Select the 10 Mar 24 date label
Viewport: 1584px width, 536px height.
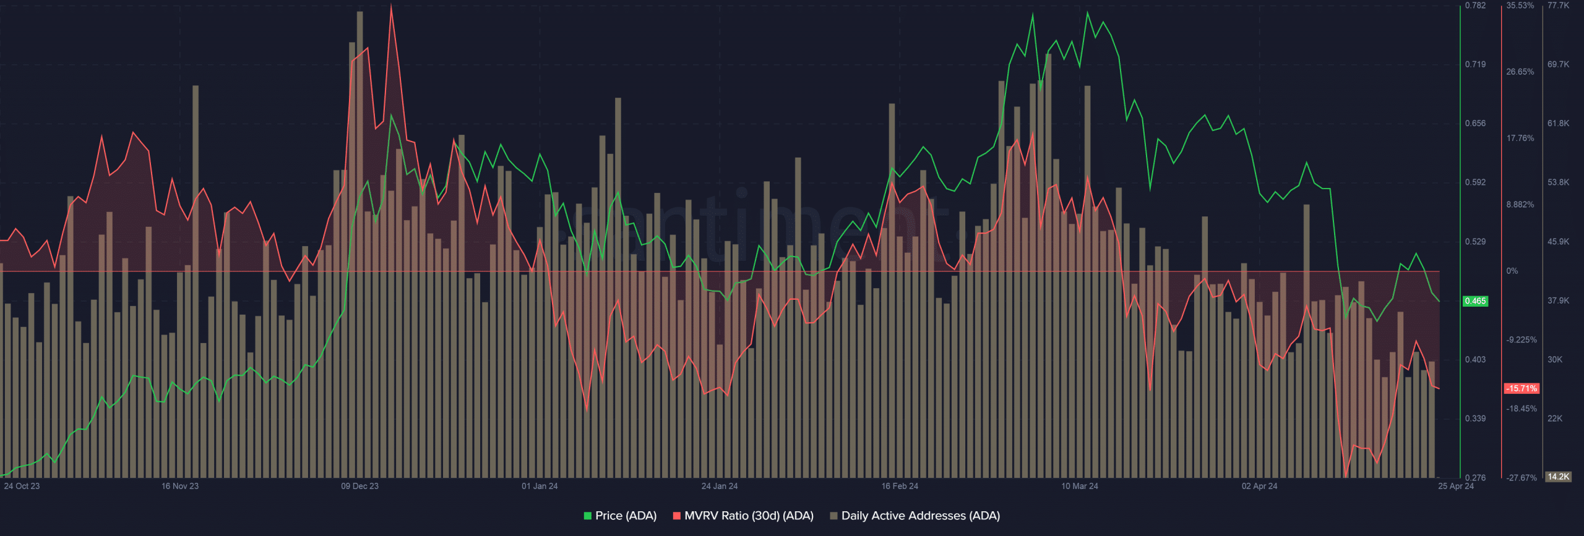(1080, 486)
